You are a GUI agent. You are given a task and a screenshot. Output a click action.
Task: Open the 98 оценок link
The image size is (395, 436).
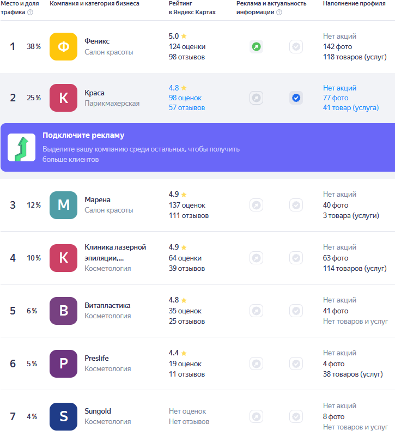(185, 98)
